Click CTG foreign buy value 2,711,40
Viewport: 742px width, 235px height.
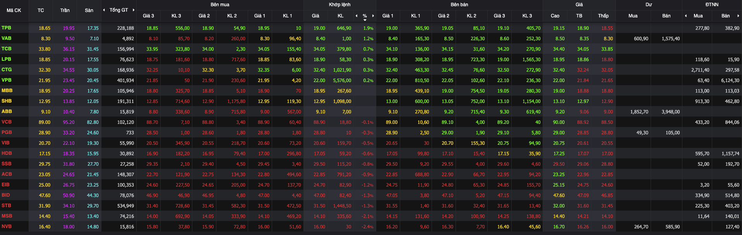coord(700,70)
